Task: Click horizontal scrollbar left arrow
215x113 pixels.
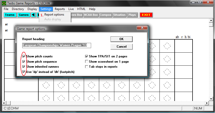Action: click(4, 103)
